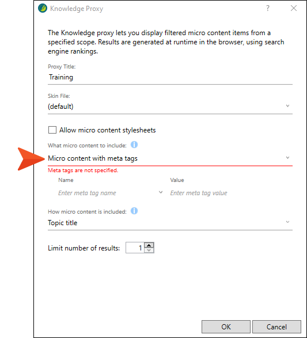Dismiss the dialog with Cancel
This screenshot has width=307, height=338.
[x=276, y=327]
